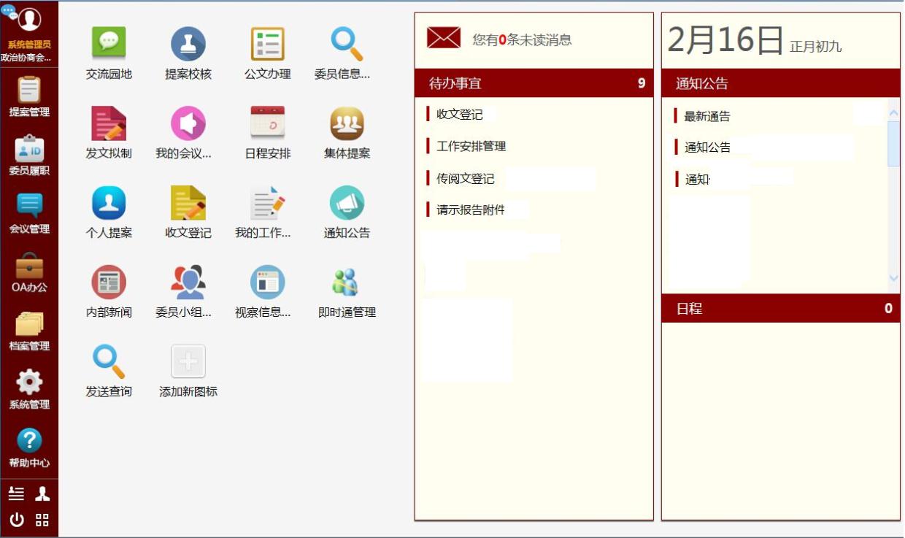The width and height of the screenshot is (905, 538).
Task: Open the 工作安排管理 to-do item
Action: pyautogui.click(x=471, y=147)
